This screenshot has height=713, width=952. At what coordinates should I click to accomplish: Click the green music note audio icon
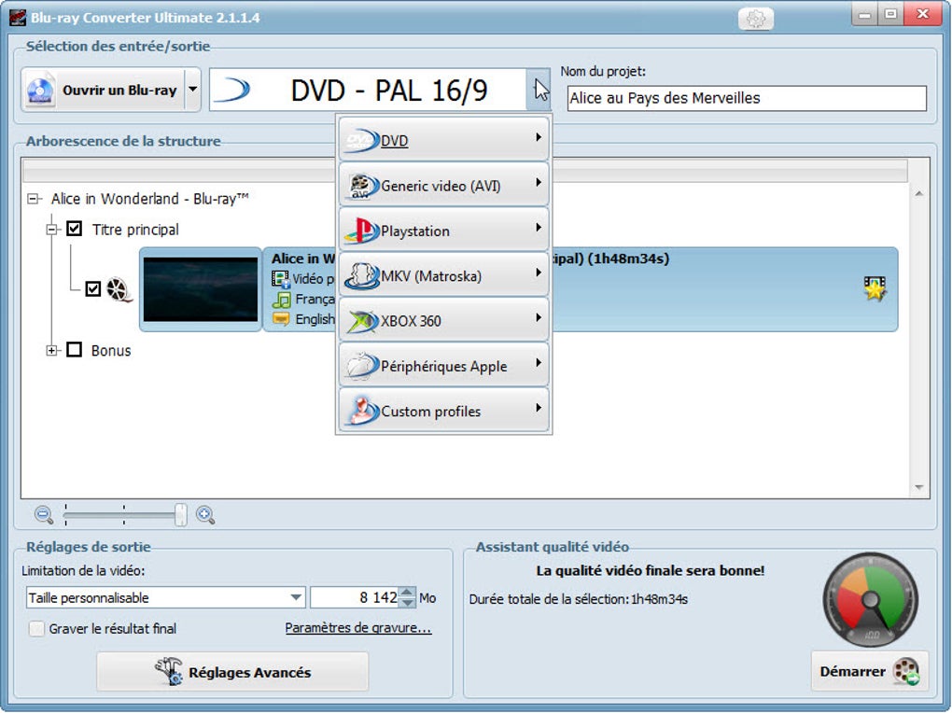click(281, 300)
